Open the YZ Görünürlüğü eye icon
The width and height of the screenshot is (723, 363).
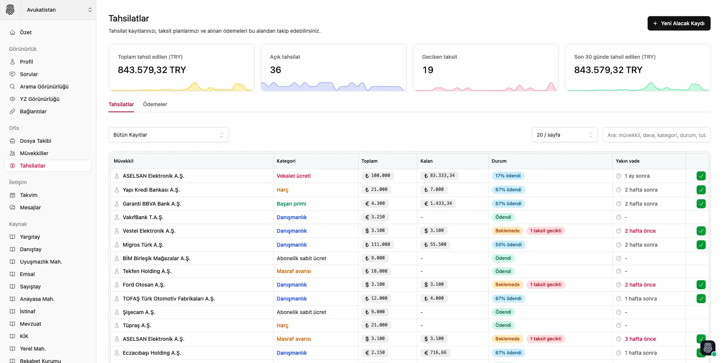(x=12, y=99)
